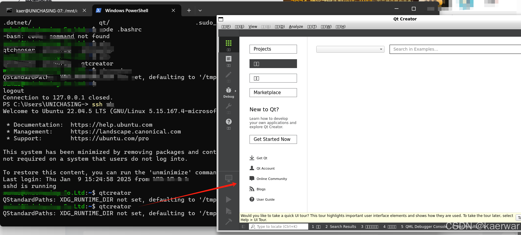
Task: Open the (T) menu in Qt Creator
Action: 312,27
